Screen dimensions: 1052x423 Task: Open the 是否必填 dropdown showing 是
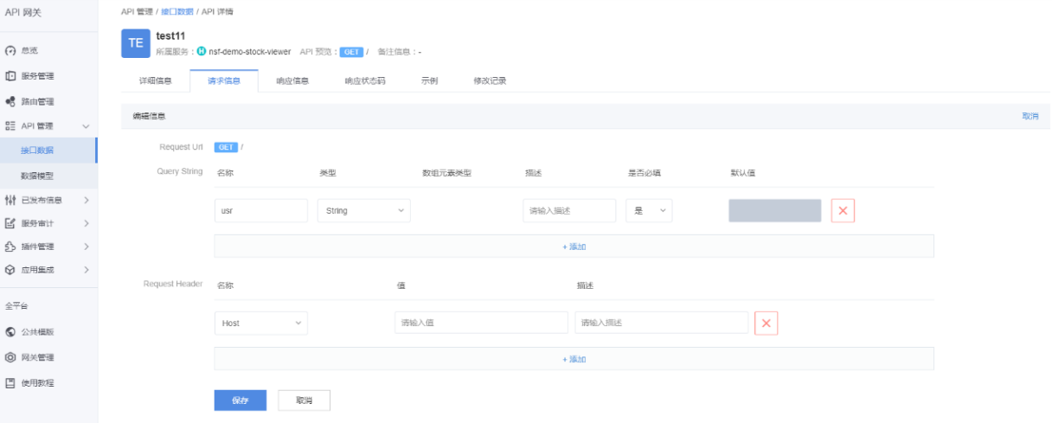click(x=649, y=211)
